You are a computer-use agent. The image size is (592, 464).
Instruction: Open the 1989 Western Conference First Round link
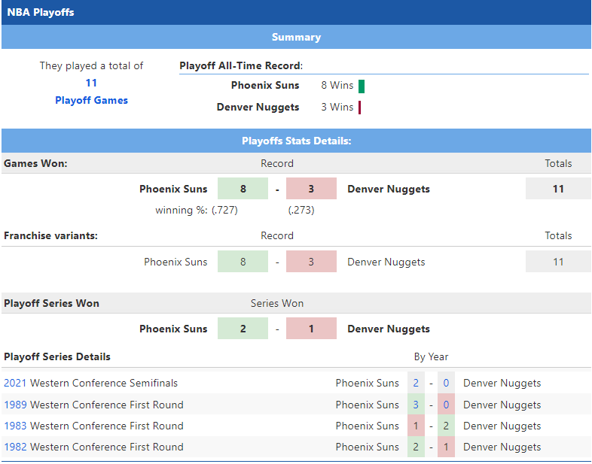15,405
